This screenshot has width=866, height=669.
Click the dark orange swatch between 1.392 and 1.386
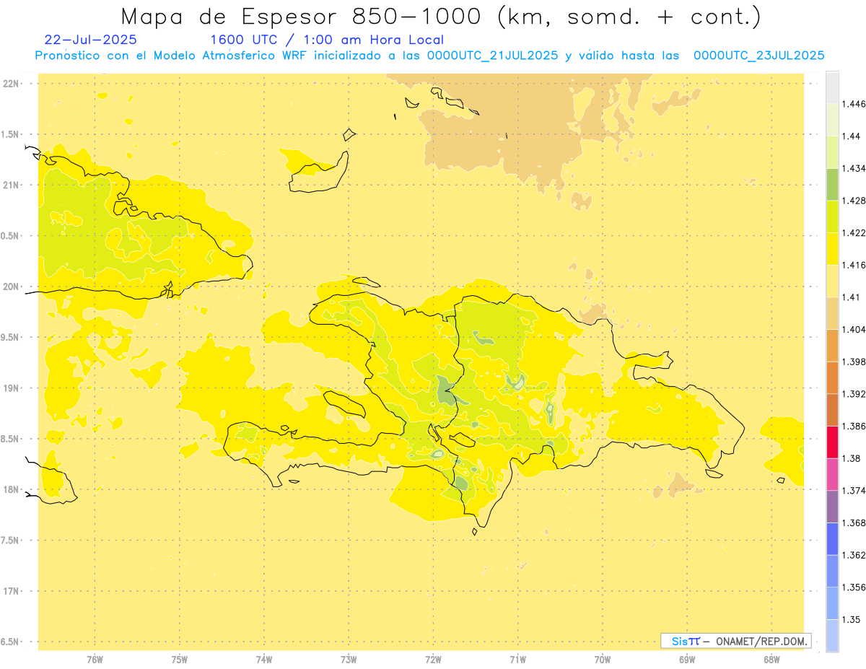coord(832,410)
